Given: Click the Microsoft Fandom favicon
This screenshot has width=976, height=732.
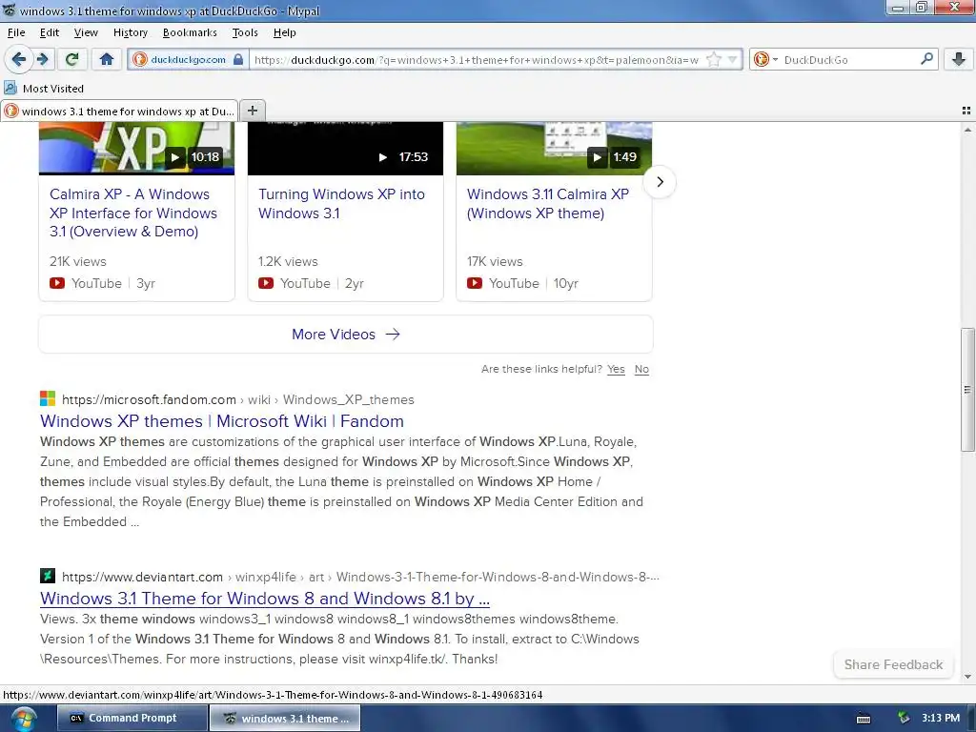Looking at the screenshot, I should pos(48,398).
